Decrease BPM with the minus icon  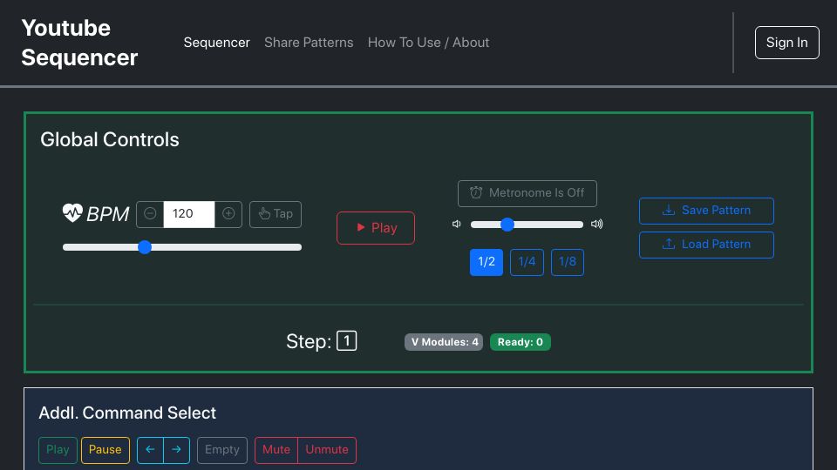(x=150, y=214)
